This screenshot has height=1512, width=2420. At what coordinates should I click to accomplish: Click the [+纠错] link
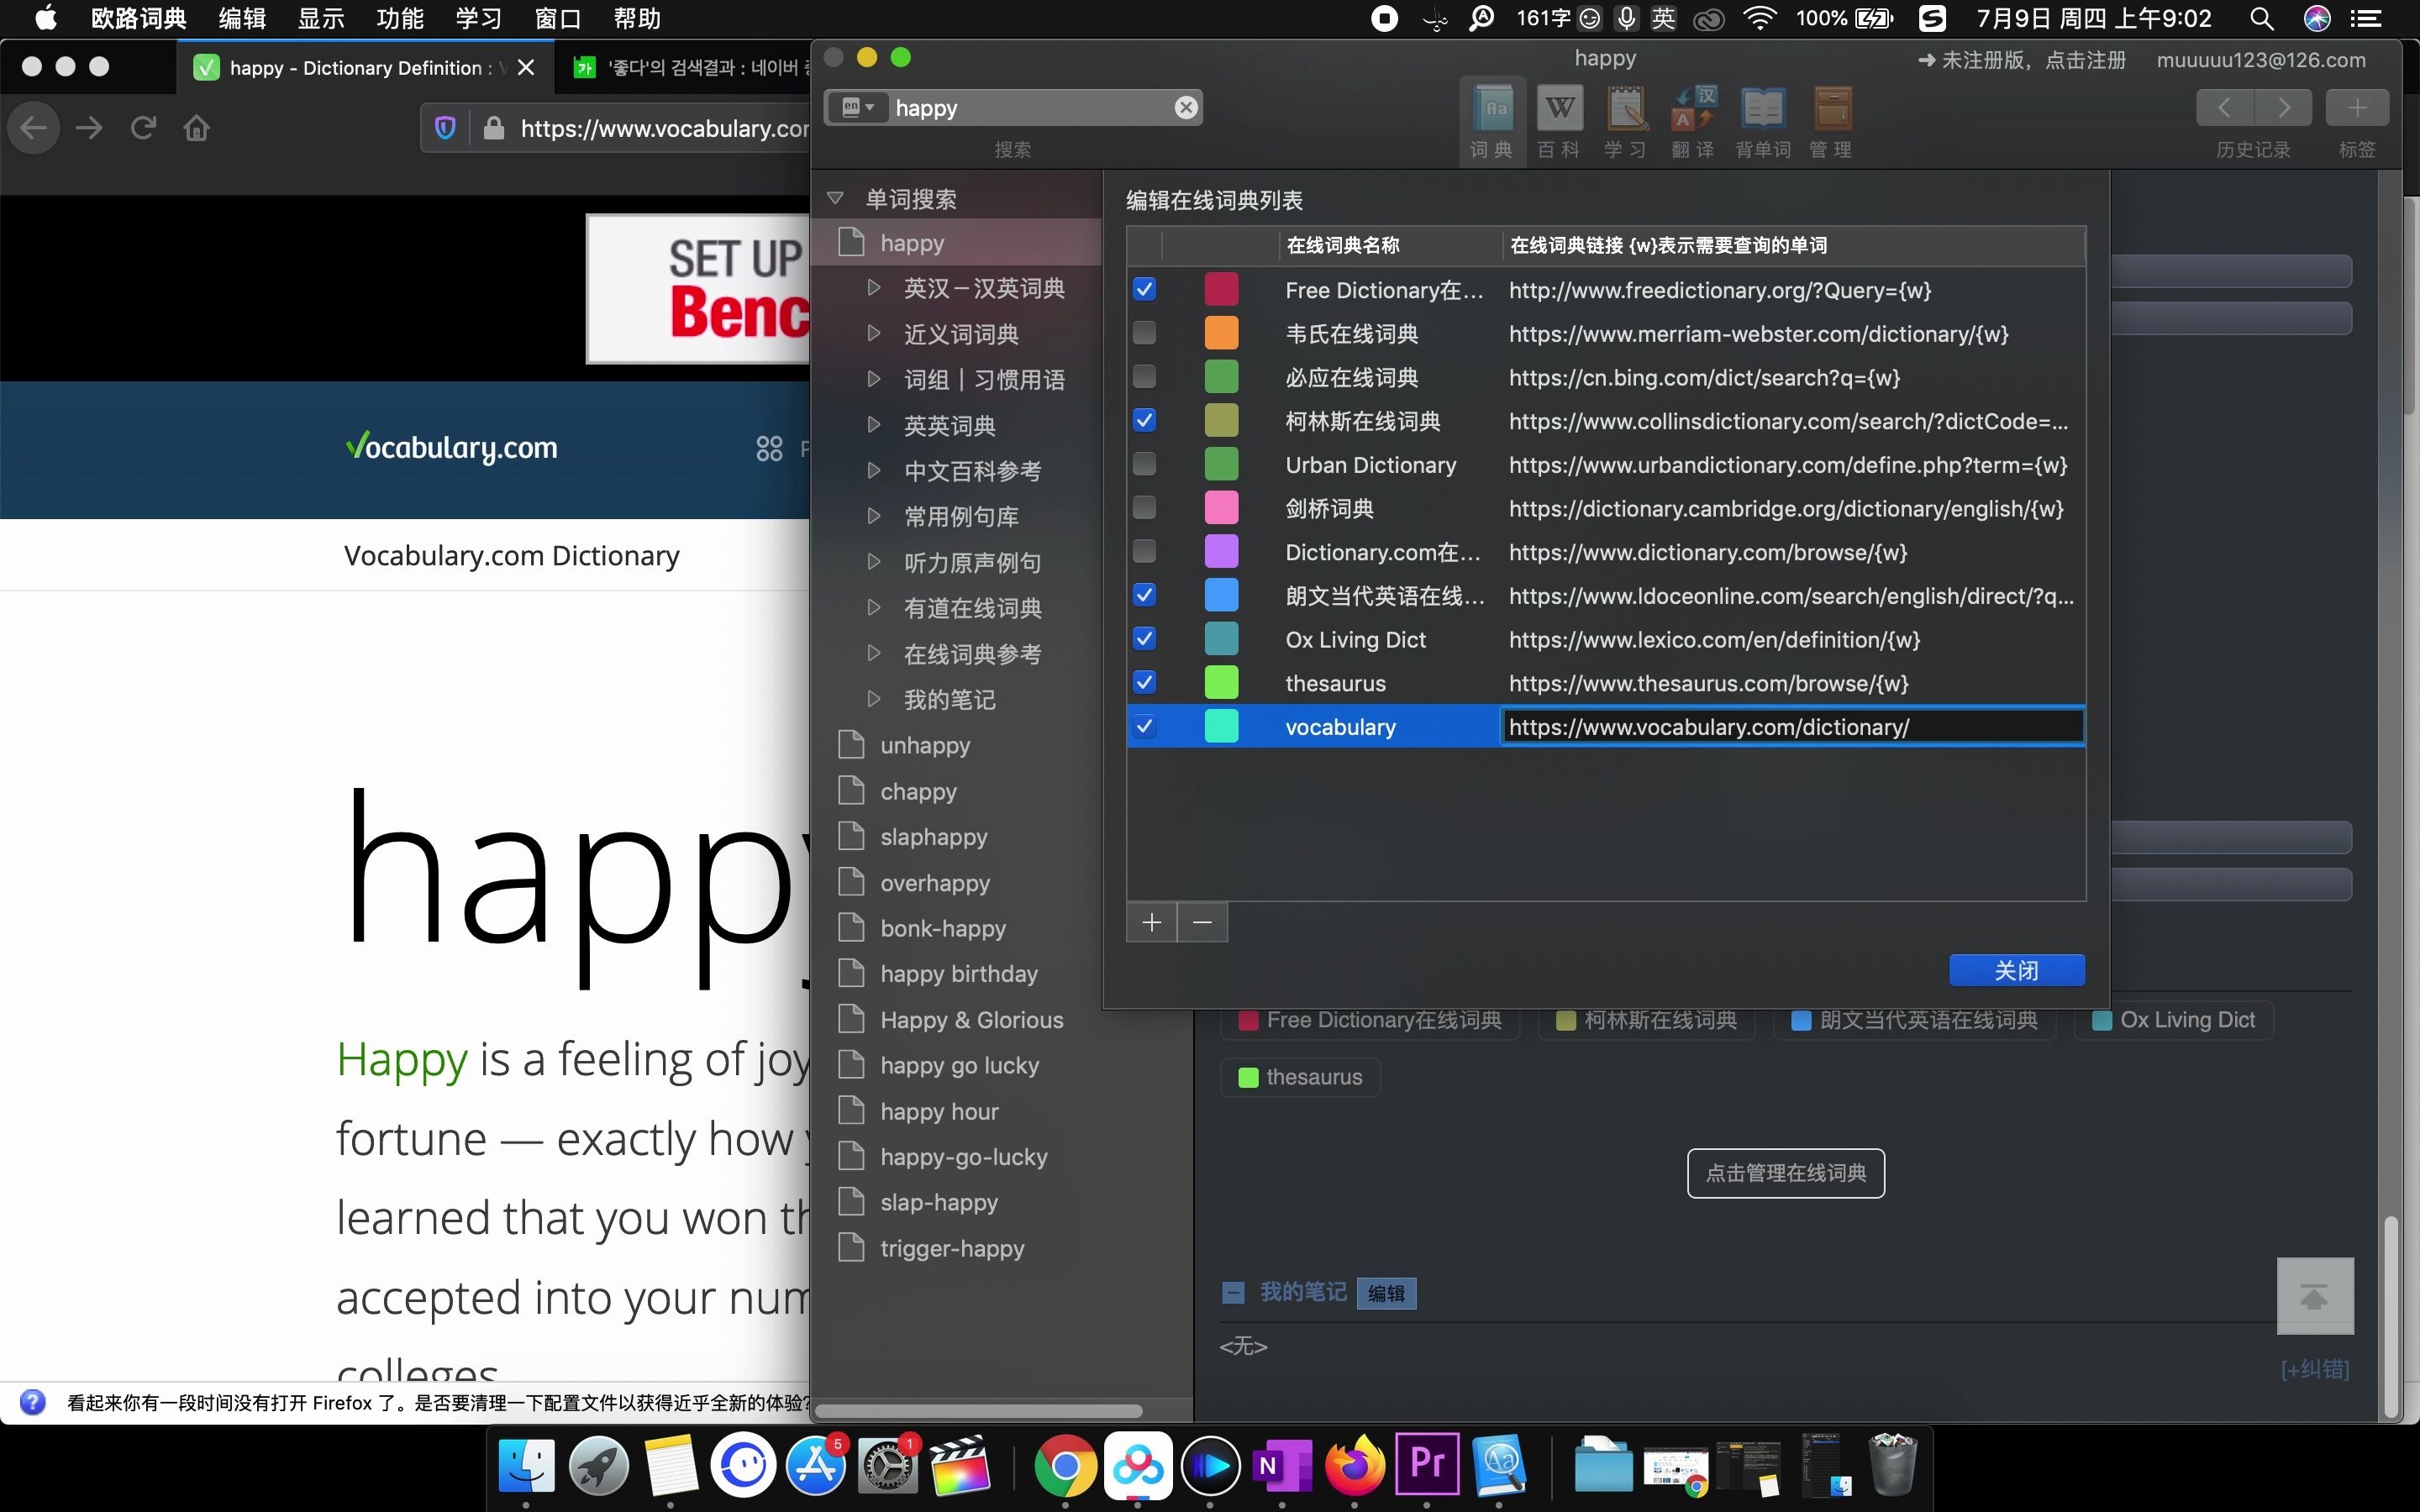click(2314, 1369)
